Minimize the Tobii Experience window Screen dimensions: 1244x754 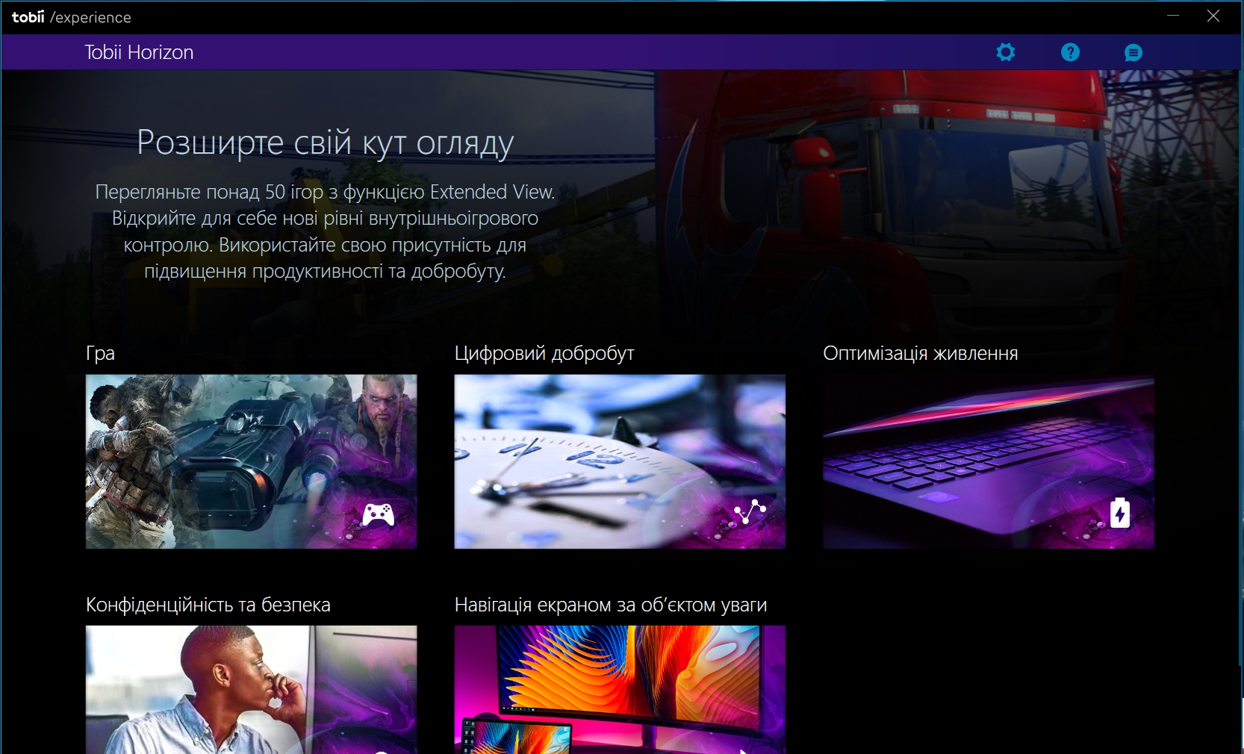(x=1173, y=16)
